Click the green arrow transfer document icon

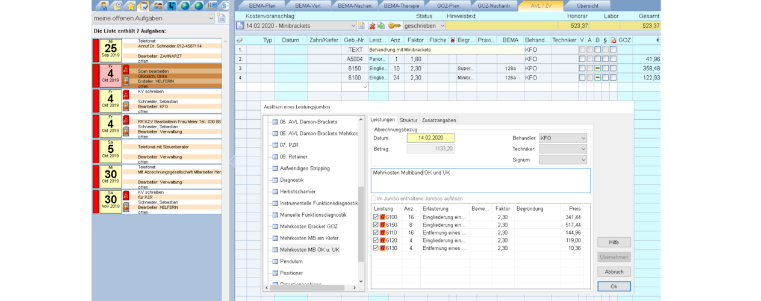(x=381, y=26)
